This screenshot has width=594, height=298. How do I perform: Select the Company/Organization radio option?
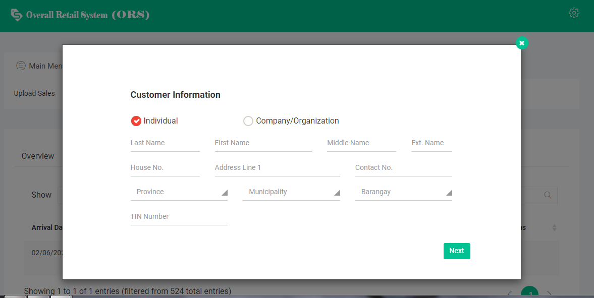[x=248, y=121]
